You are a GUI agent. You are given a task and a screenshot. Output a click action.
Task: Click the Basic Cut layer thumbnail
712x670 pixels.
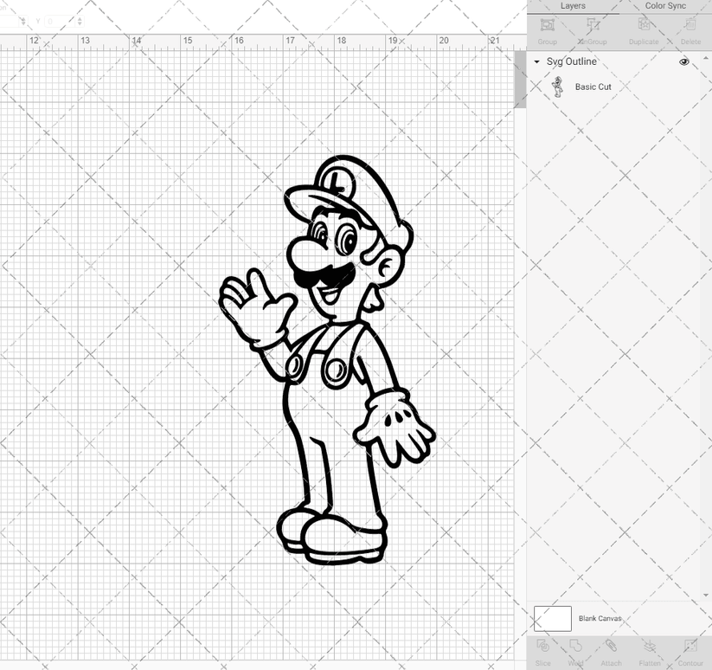pos(558,87)
